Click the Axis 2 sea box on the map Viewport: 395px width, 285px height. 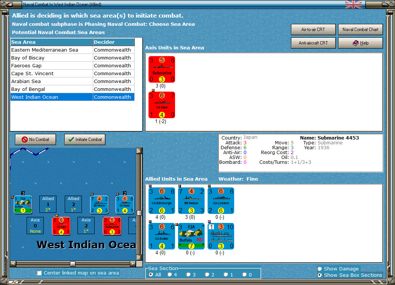click(86, 226)
